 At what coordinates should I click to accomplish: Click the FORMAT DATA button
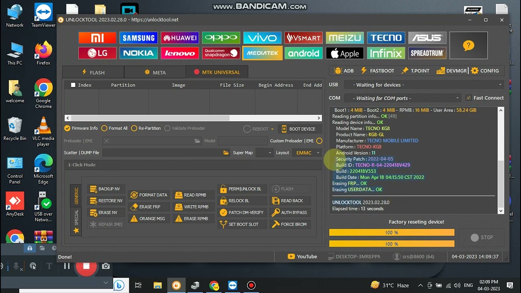149,195
